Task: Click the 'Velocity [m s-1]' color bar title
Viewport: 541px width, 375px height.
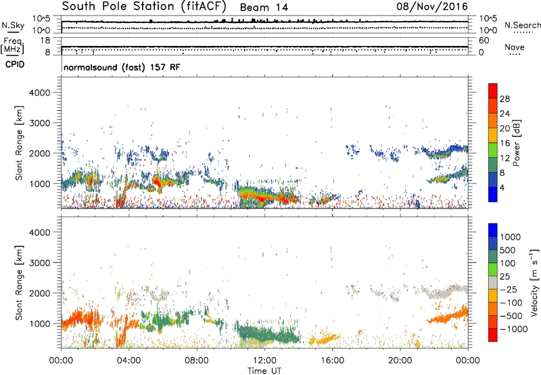Action: click(x=534, y=283)
